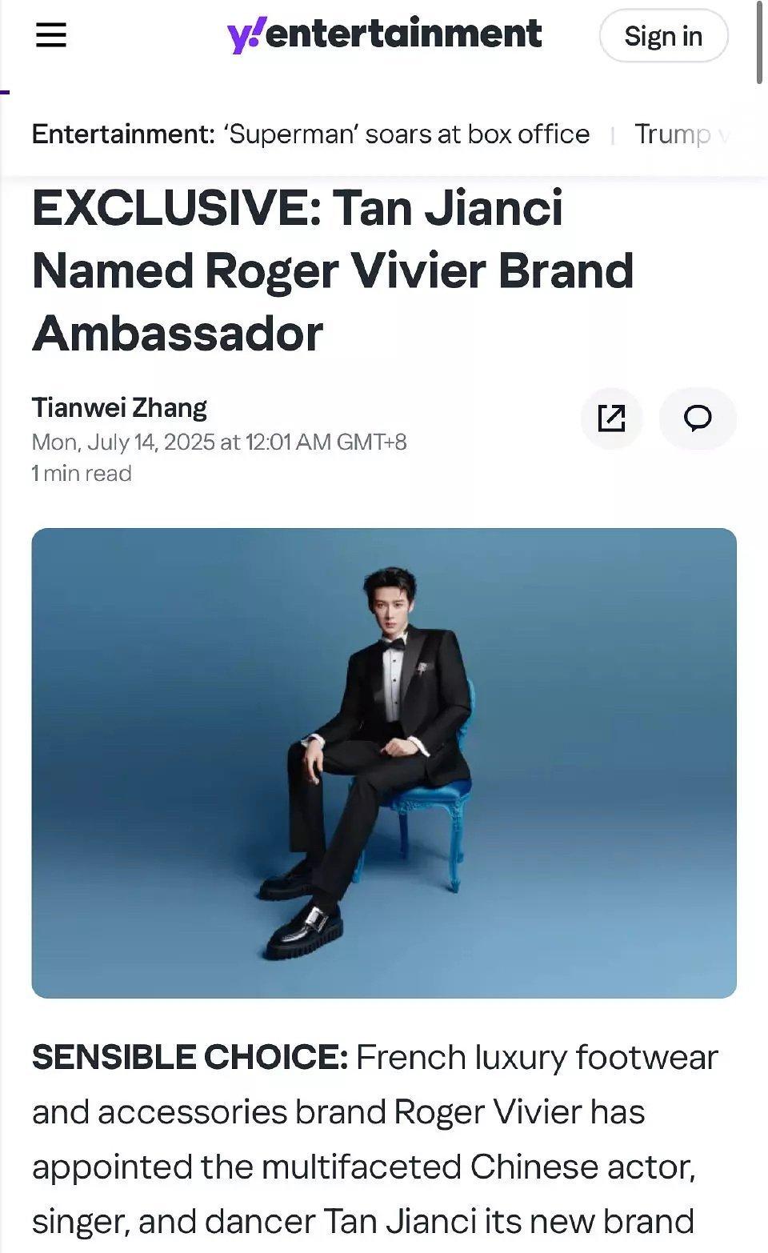Open the hamburger navigation menu
Screen dimensions: 768x1253
[51, 35]
